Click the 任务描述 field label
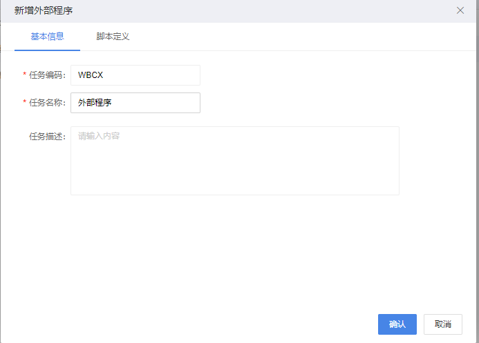This screenshot has height=343, width=479. point(47,136)
